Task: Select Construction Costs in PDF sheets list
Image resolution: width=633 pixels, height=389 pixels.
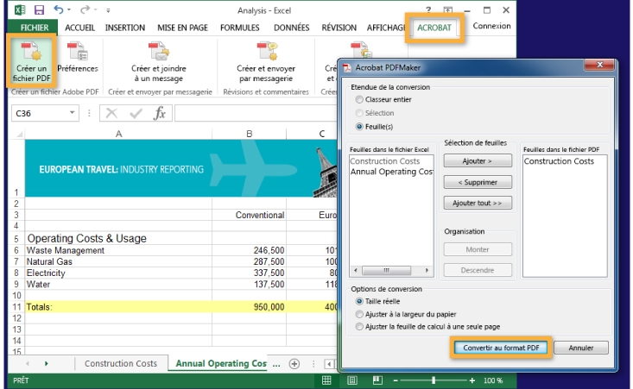Action: click(559, 161)
